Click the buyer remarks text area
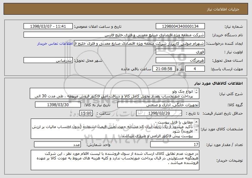The image size is (252, 178). tap(115, 160)
